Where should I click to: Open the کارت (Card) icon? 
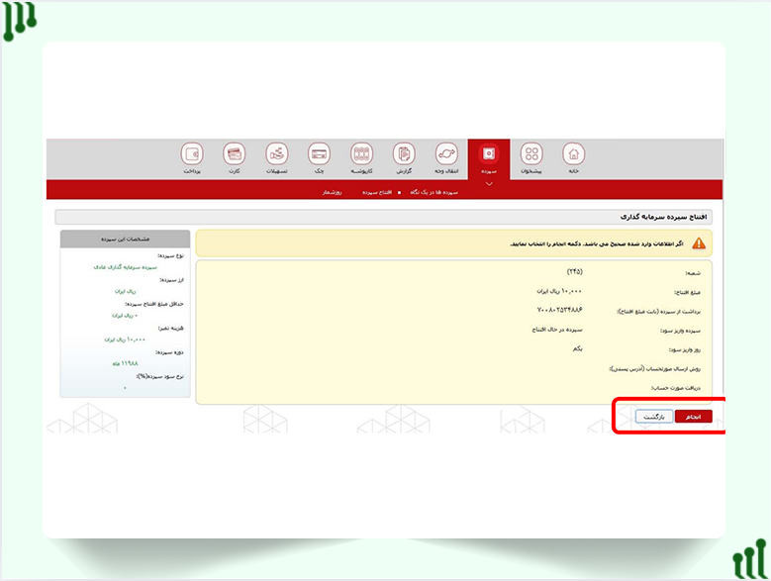pyautogui.click(x=235, y=154)
